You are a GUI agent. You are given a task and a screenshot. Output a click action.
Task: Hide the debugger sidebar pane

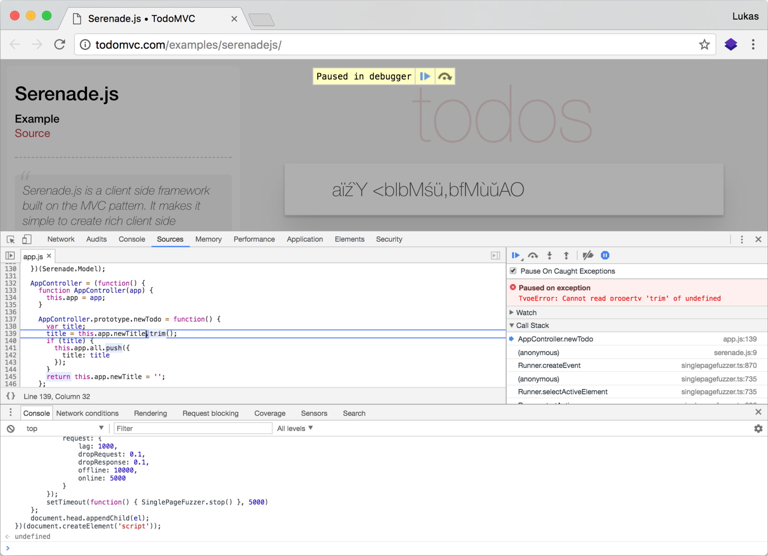[496, 256]
